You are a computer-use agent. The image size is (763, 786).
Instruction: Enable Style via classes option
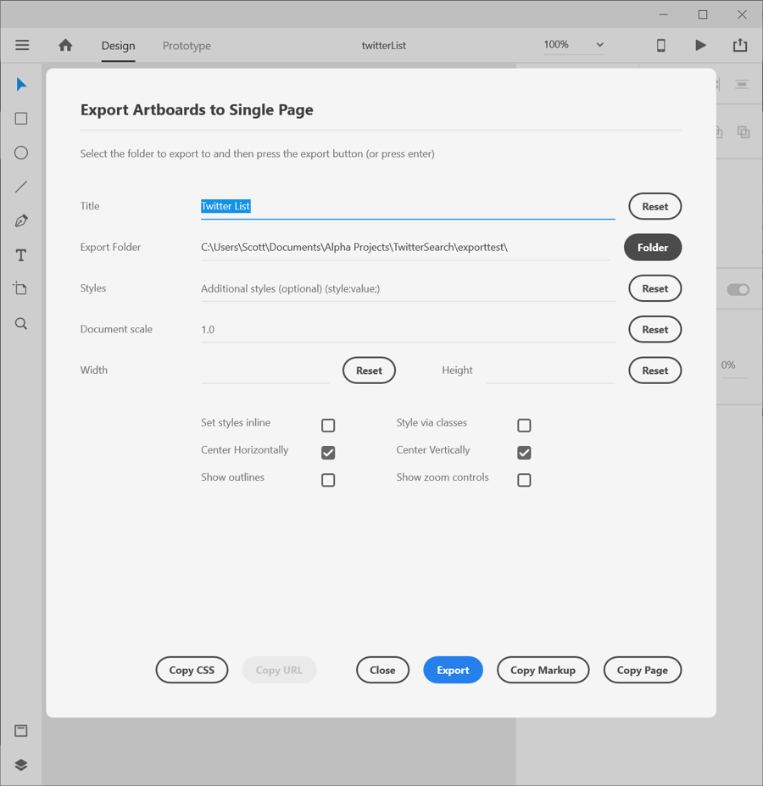click(524, 425)
